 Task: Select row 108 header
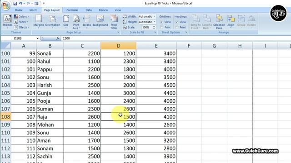click(5, 117)
